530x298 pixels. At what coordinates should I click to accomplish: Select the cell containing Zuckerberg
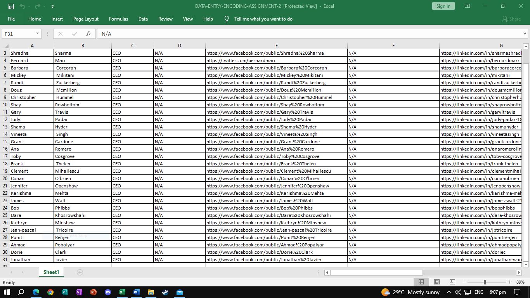pyautogui.click(x=83, y=83)
